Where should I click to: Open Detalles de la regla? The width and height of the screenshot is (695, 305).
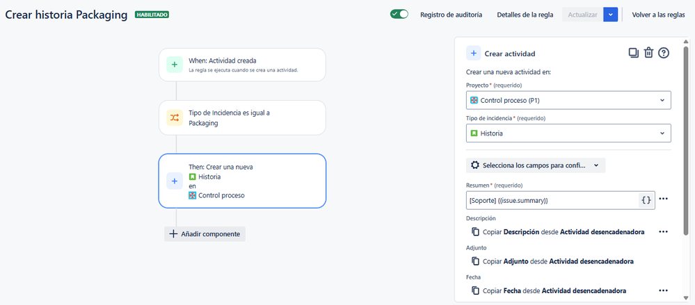(x=525, y=15)
